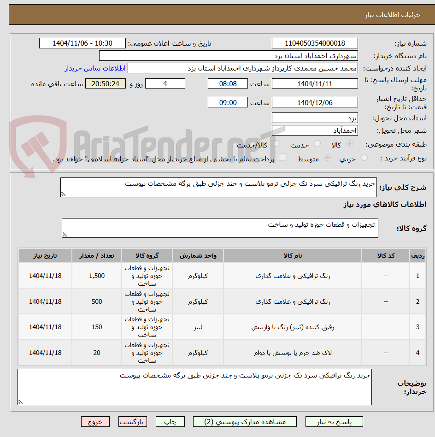Click the price validity date 1404/12/06

(x=315, y=102)
